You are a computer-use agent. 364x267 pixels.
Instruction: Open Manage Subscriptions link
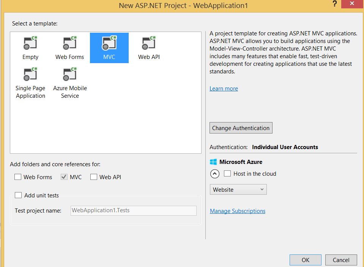(237, 211)
